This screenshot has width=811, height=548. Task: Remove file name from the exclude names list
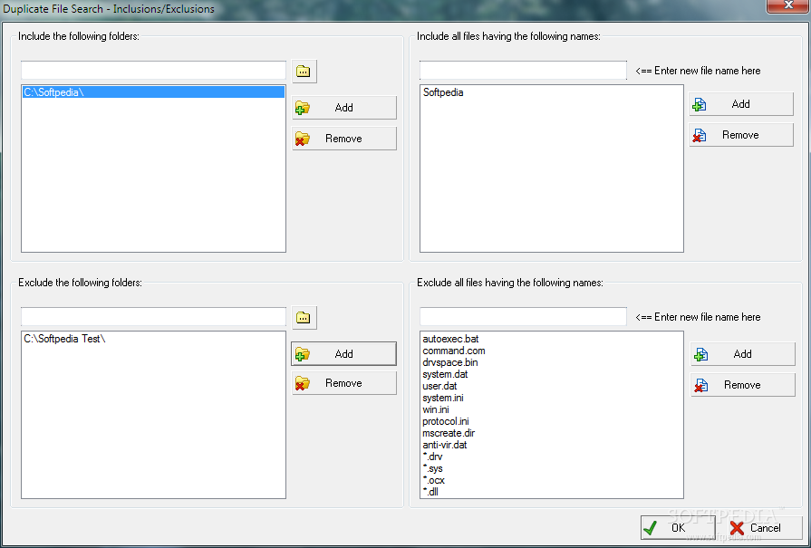tap(743, 385)
